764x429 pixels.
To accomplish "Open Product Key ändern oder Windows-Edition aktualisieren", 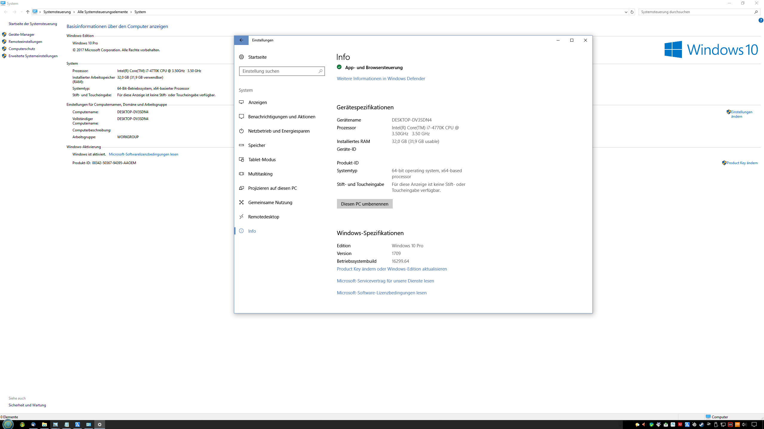I will pyautogui.click(x=392, y=269).
